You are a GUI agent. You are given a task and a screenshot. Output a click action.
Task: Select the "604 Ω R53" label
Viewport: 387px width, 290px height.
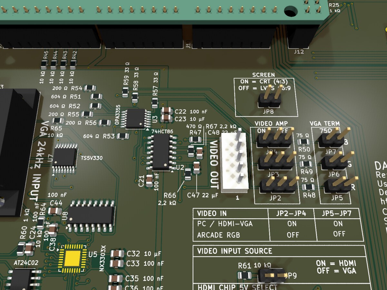click(99, 136)
